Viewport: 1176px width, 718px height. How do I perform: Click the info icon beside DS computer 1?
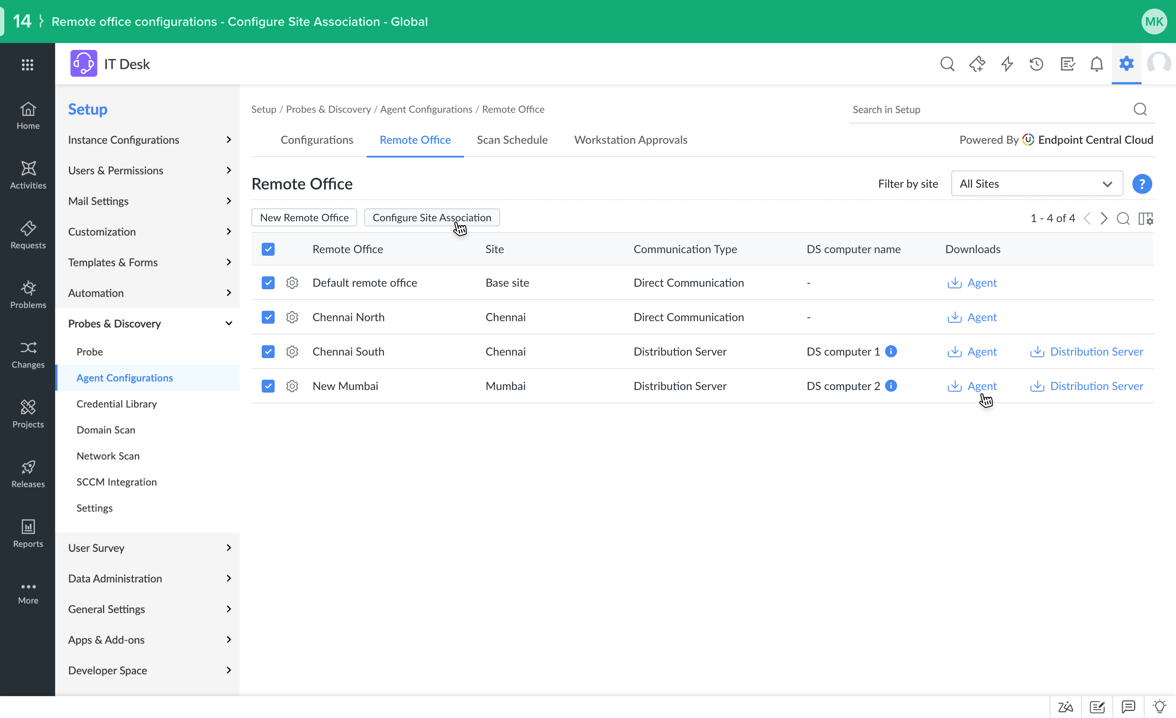891,351
